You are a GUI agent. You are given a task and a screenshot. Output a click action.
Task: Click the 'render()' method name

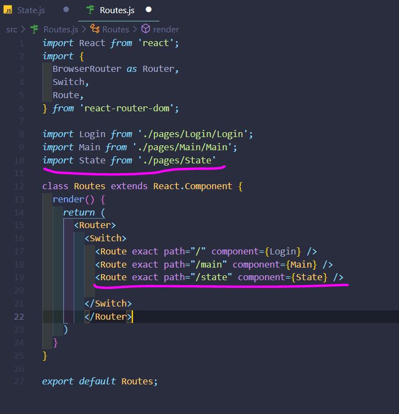pyautogui.click(x=73, y=200)
